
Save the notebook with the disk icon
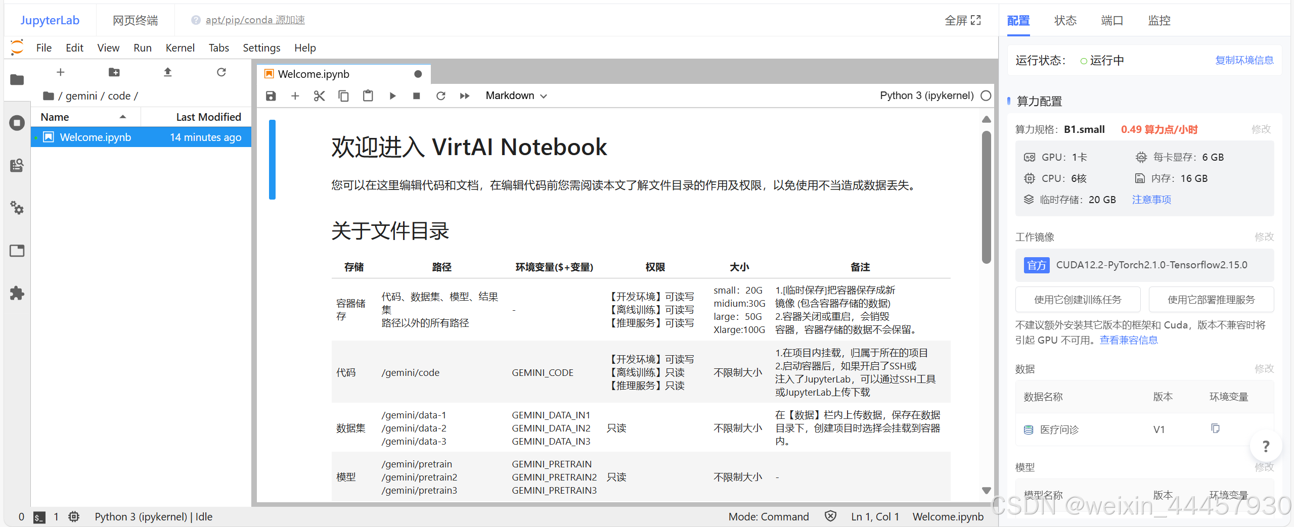[x=271, y=96]
